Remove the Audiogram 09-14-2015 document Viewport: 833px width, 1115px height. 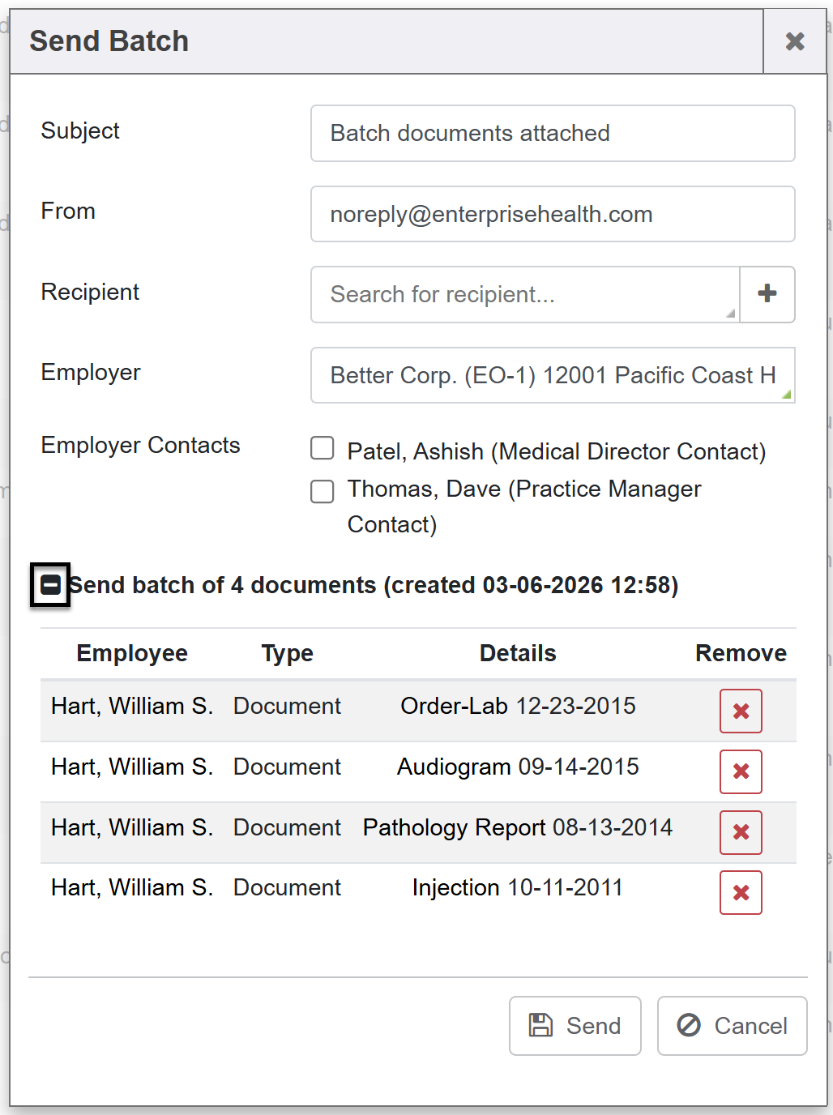point(741,771)
